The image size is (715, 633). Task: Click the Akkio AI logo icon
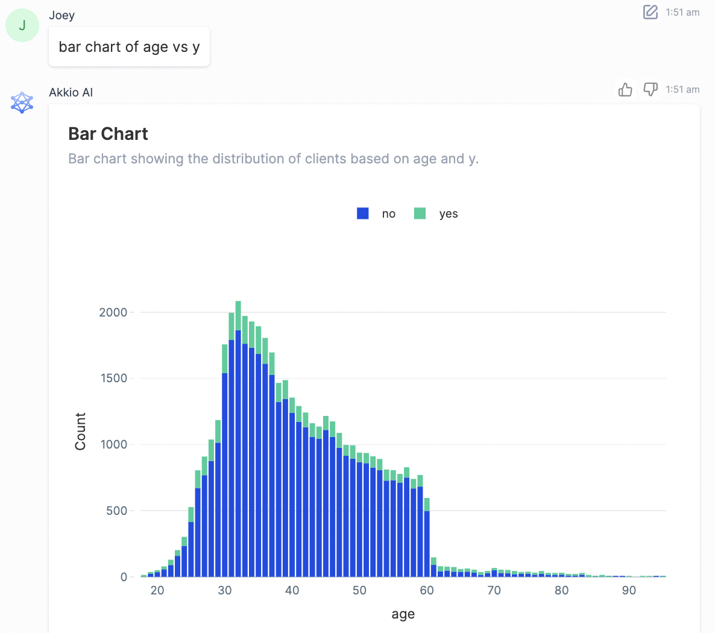[22, 102]
